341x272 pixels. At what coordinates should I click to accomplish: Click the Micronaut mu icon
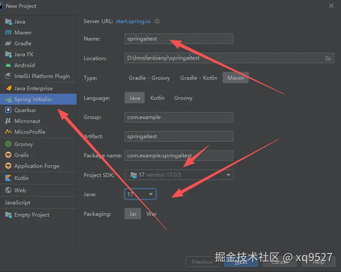pyautogui.click(x=8, y=121)
